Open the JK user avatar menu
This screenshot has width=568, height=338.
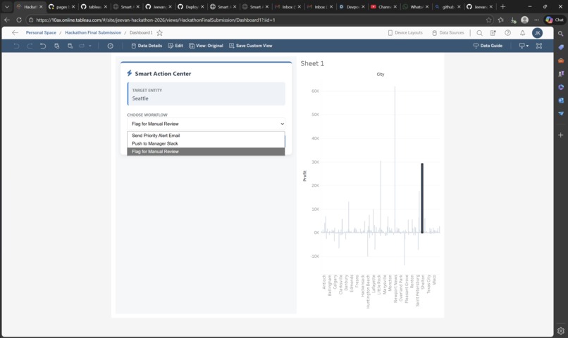(537, 33)
